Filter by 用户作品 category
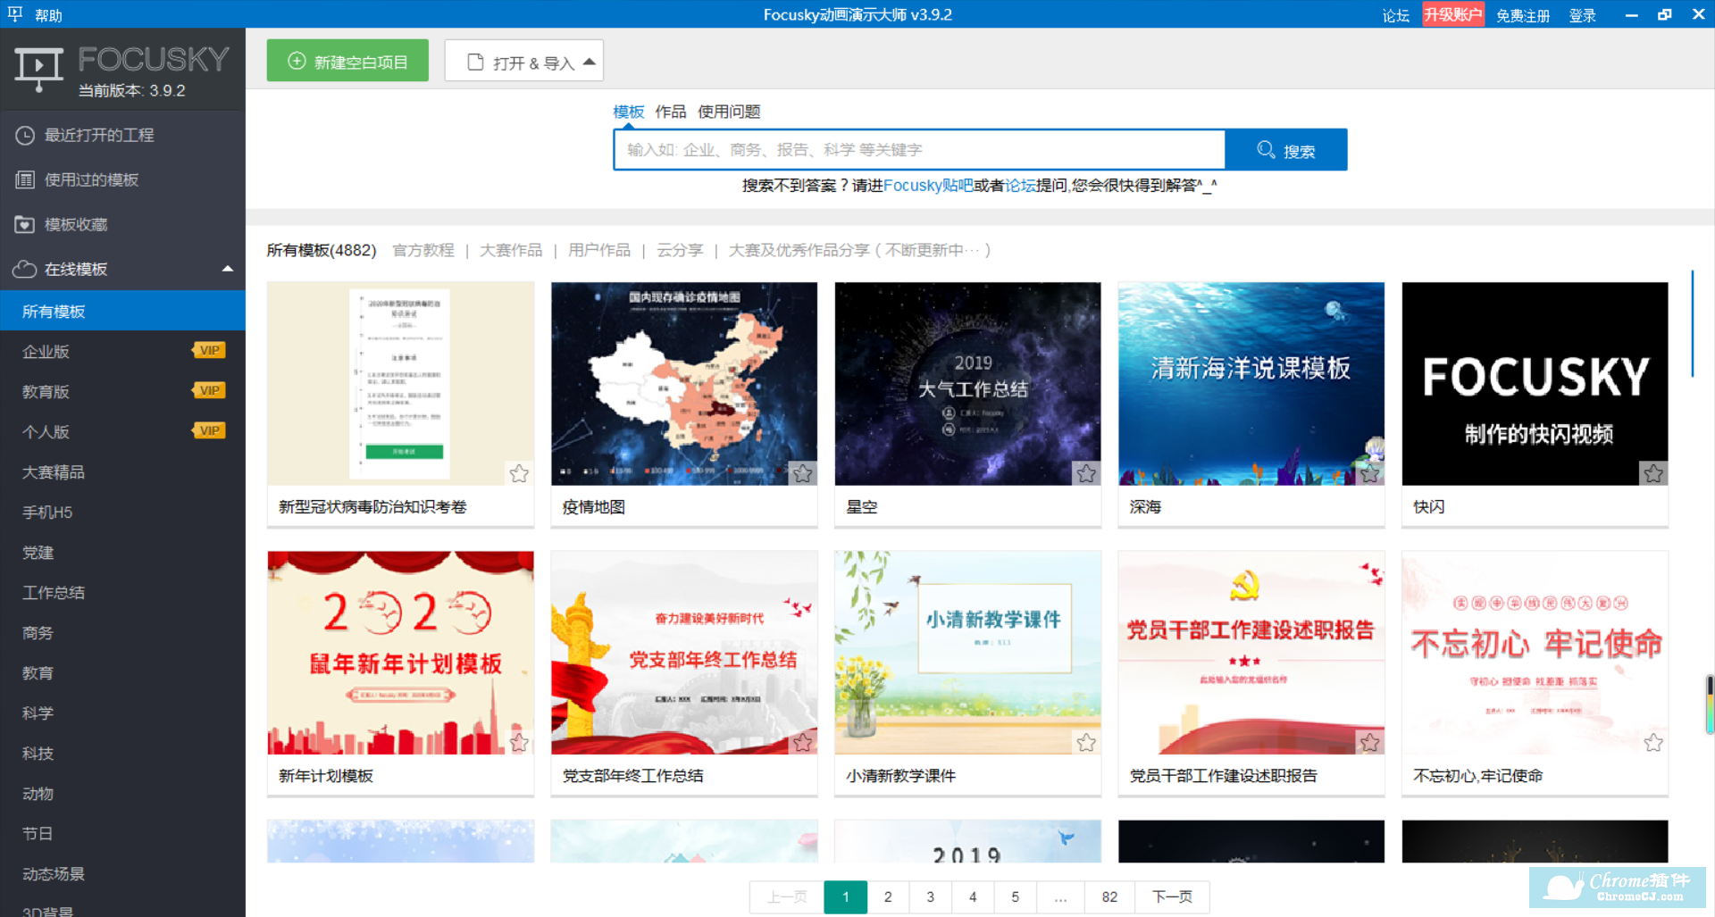The height and width of the screenshot is (917, 1715). click(x=599, y=250)
